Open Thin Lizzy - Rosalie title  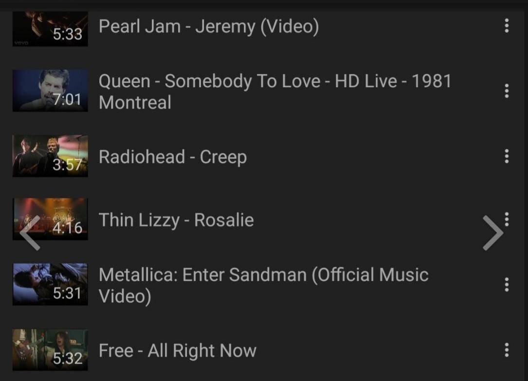click(x=176, y=220)
